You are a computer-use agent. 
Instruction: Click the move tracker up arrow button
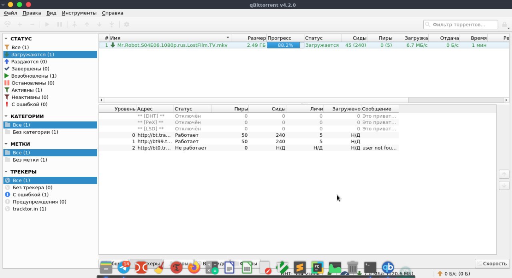click(504, 174)
